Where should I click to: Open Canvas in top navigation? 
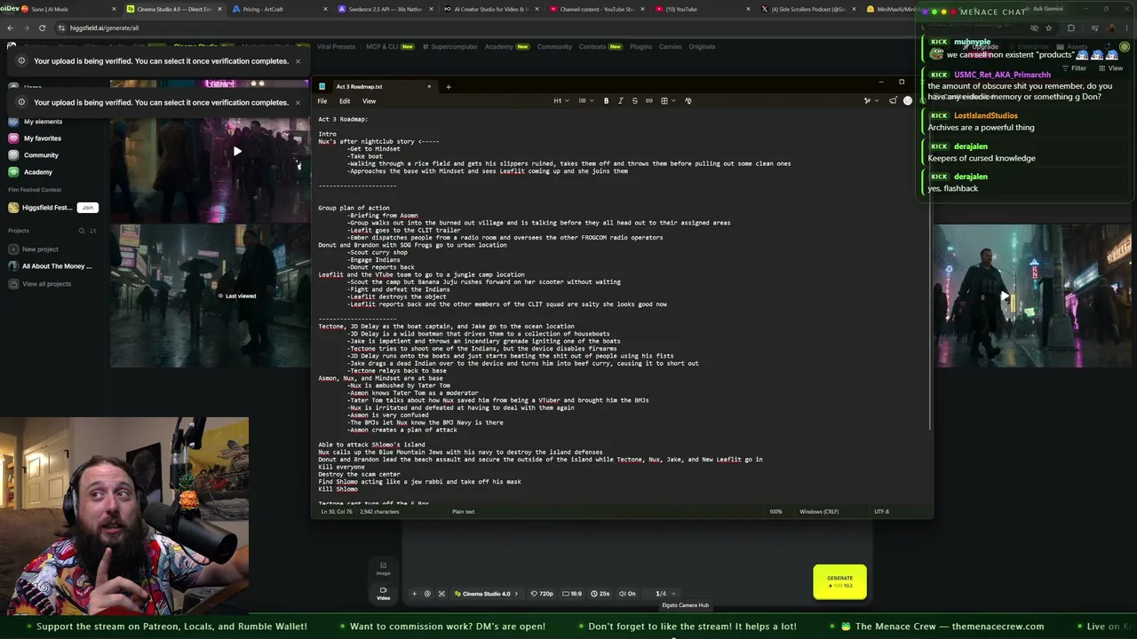click(670, 47)
